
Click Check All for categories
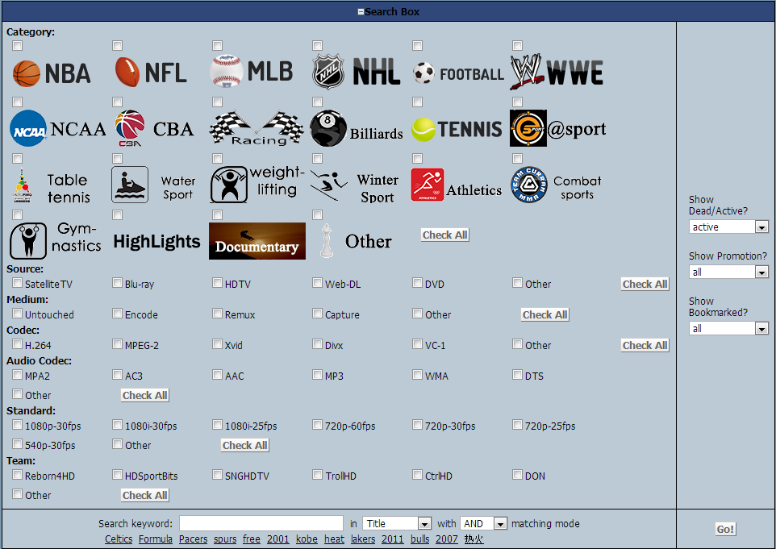pos(444,235)
